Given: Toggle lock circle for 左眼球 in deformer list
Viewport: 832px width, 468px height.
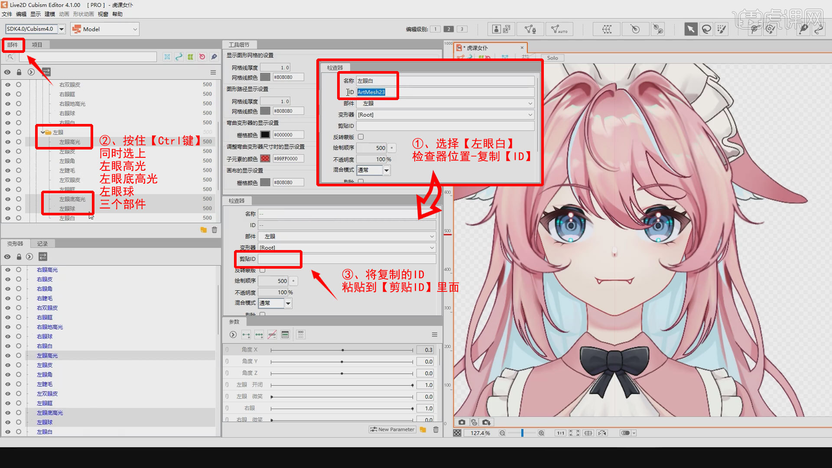Looking at the screenshot, I should pos(19,422).
